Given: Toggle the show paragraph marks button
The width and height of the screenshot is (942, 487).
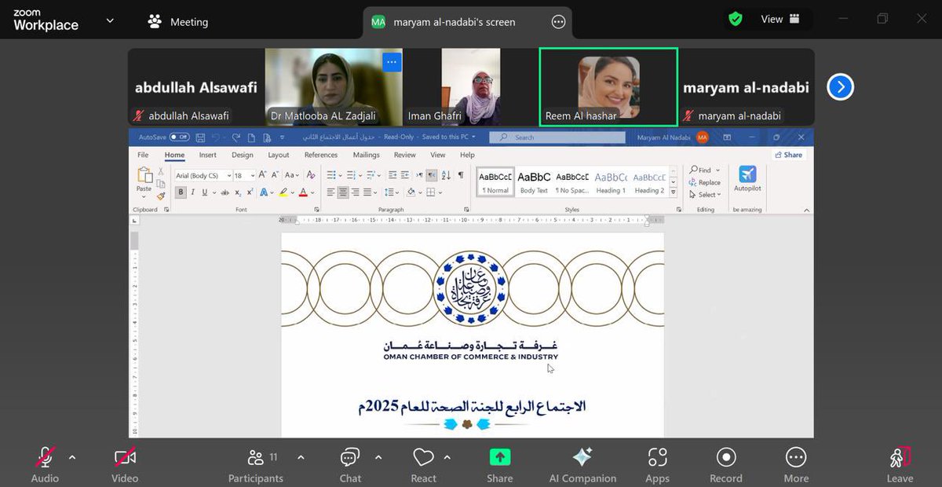Looking at the screenshot, I should pos(460,176).
